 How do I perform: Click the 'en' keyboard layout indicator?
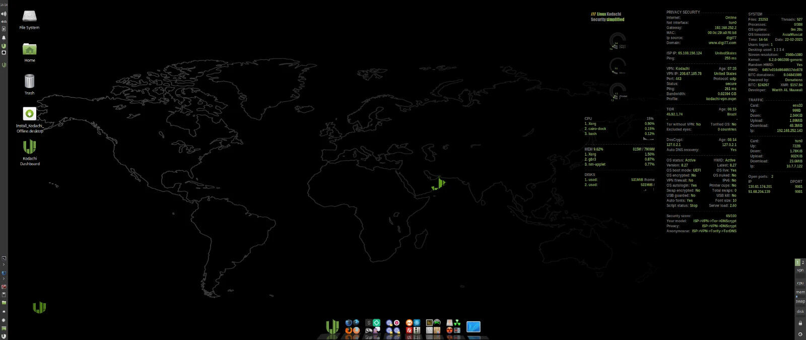(4, 22)
